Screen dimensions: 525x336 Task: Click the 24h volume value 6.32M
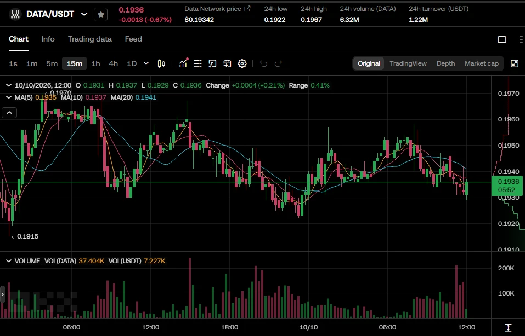coord(349,20)
